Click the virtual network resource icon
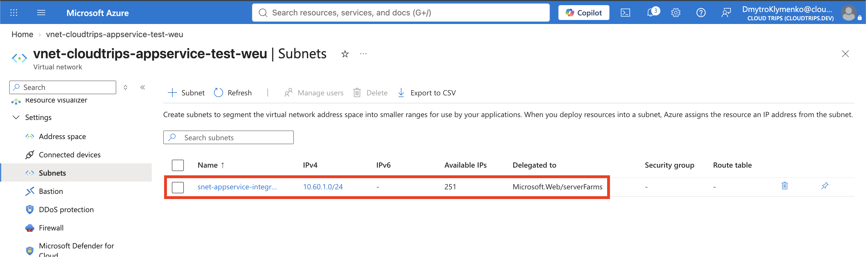This screenshot has width=866, height=257. 19,58
